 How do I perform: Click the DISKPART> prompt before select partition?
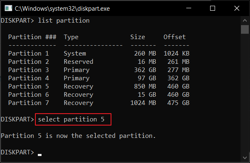17,119
